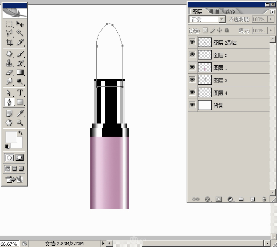Open the foreground color swatch
This screenshot has width=277, height=247.
(10, 137)
